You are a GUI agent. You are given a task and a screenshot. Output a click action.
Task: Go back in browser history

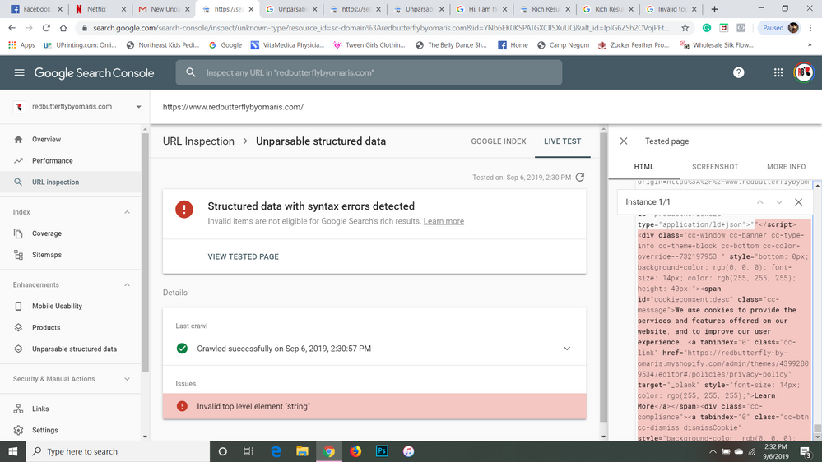[12, 28]
